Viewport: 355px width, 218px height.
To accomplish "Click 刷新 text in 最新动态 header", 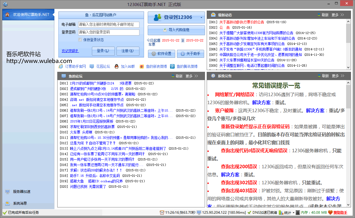I will [x=325, y=15].
